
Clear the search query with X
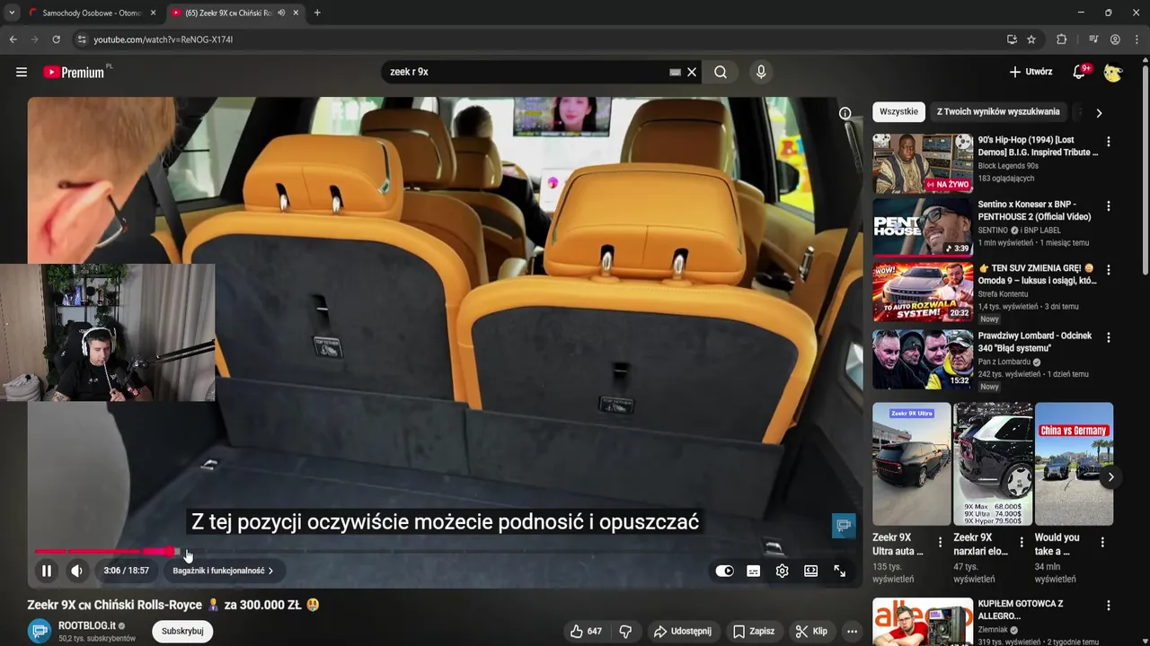click(x=692, y=72)
